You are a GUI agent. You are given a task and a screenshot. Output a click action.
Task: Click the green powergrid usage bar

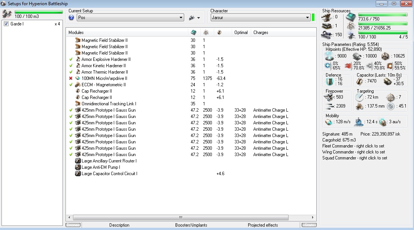click(383, 24)
